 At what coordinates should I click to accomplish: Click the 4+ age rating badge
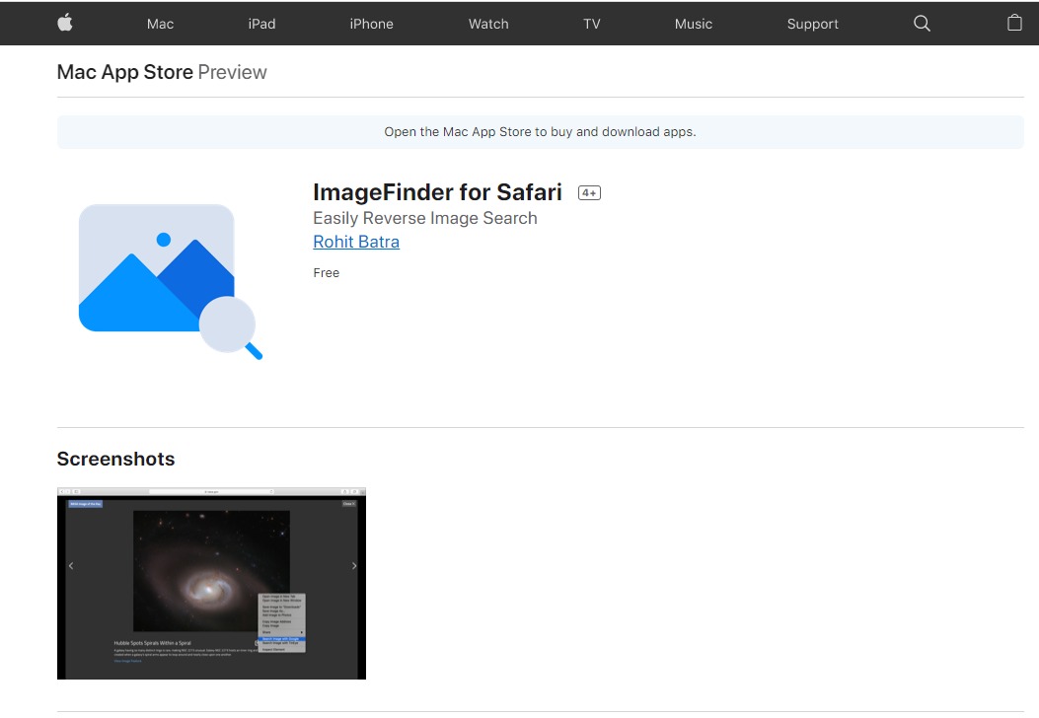pyautogui.click(x=589, y=193)
